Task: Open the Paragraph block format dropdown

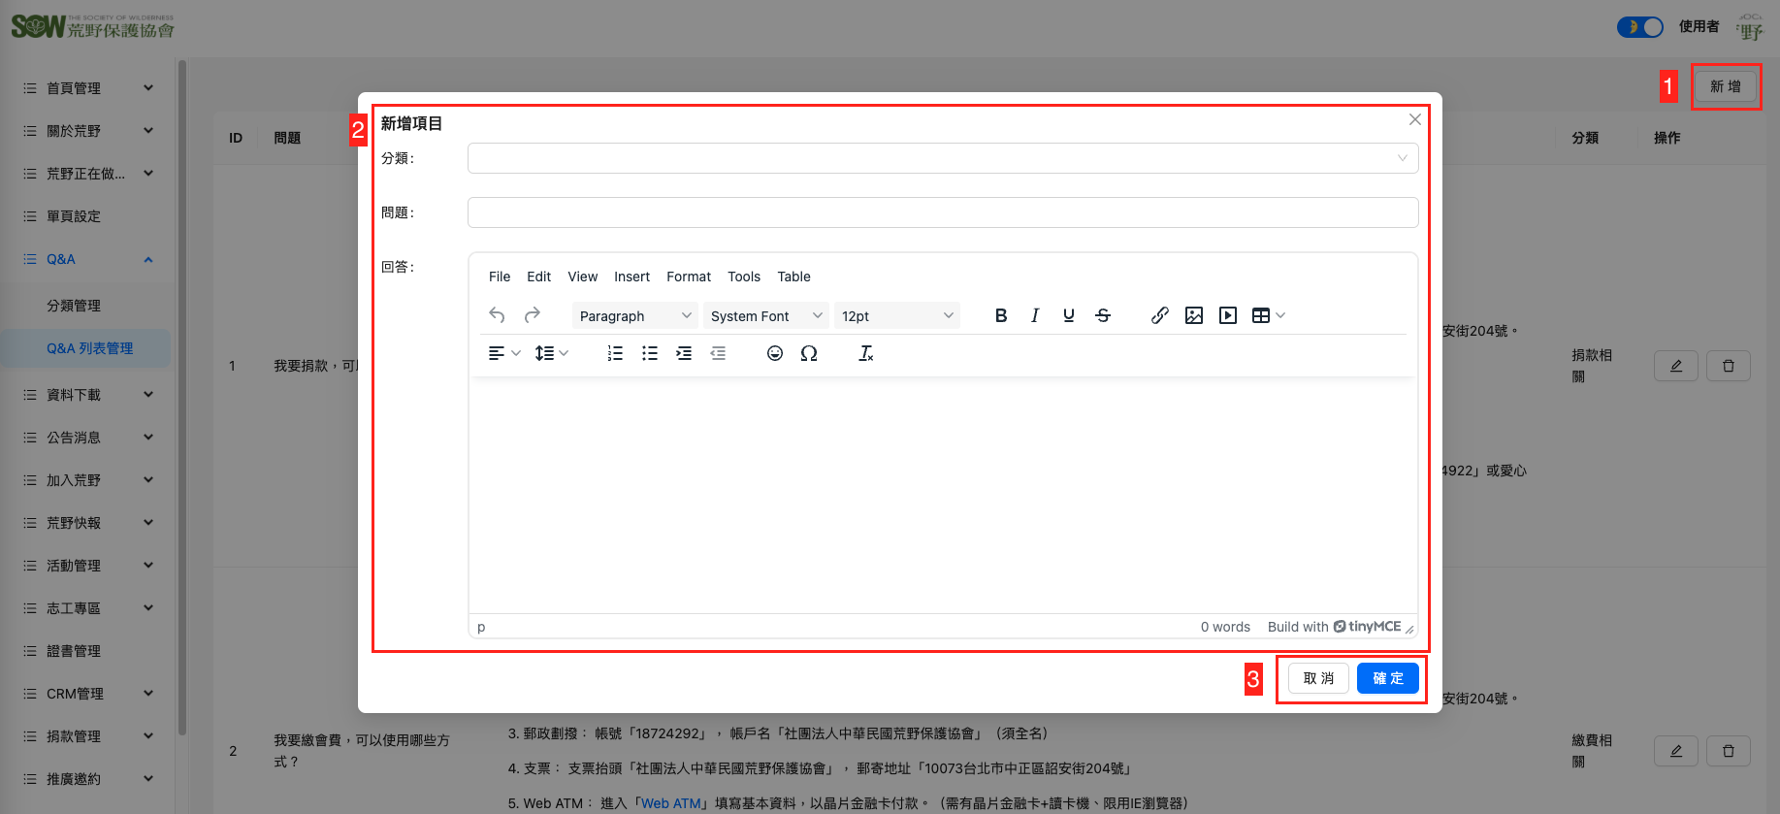Action: click(634, 316)
